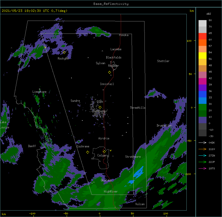This screenshot has width=222, height=217.
Task: Select the yellow diamond marker inside Calgary
Action: 104,152
